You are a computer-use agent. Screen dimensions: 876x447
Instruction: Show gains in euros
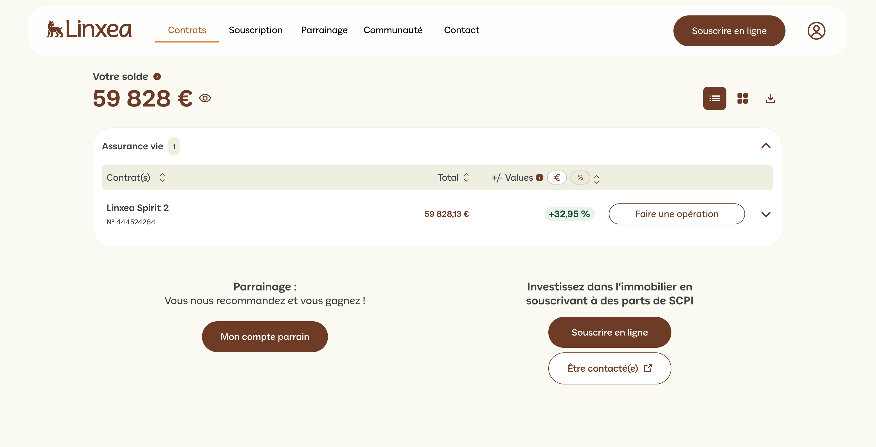[557, 178]
